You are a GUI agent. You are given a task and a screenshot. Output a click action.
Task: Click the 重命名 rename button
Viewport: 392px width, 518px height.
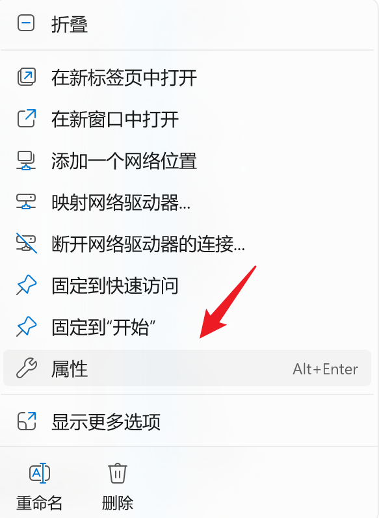40,487
